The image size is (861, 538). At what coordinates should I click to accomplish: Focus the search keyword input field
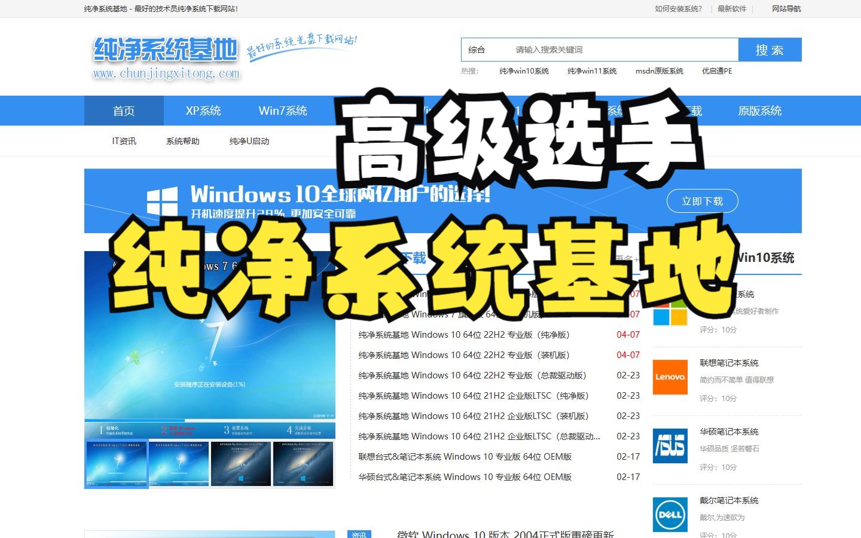pos(624,50)
